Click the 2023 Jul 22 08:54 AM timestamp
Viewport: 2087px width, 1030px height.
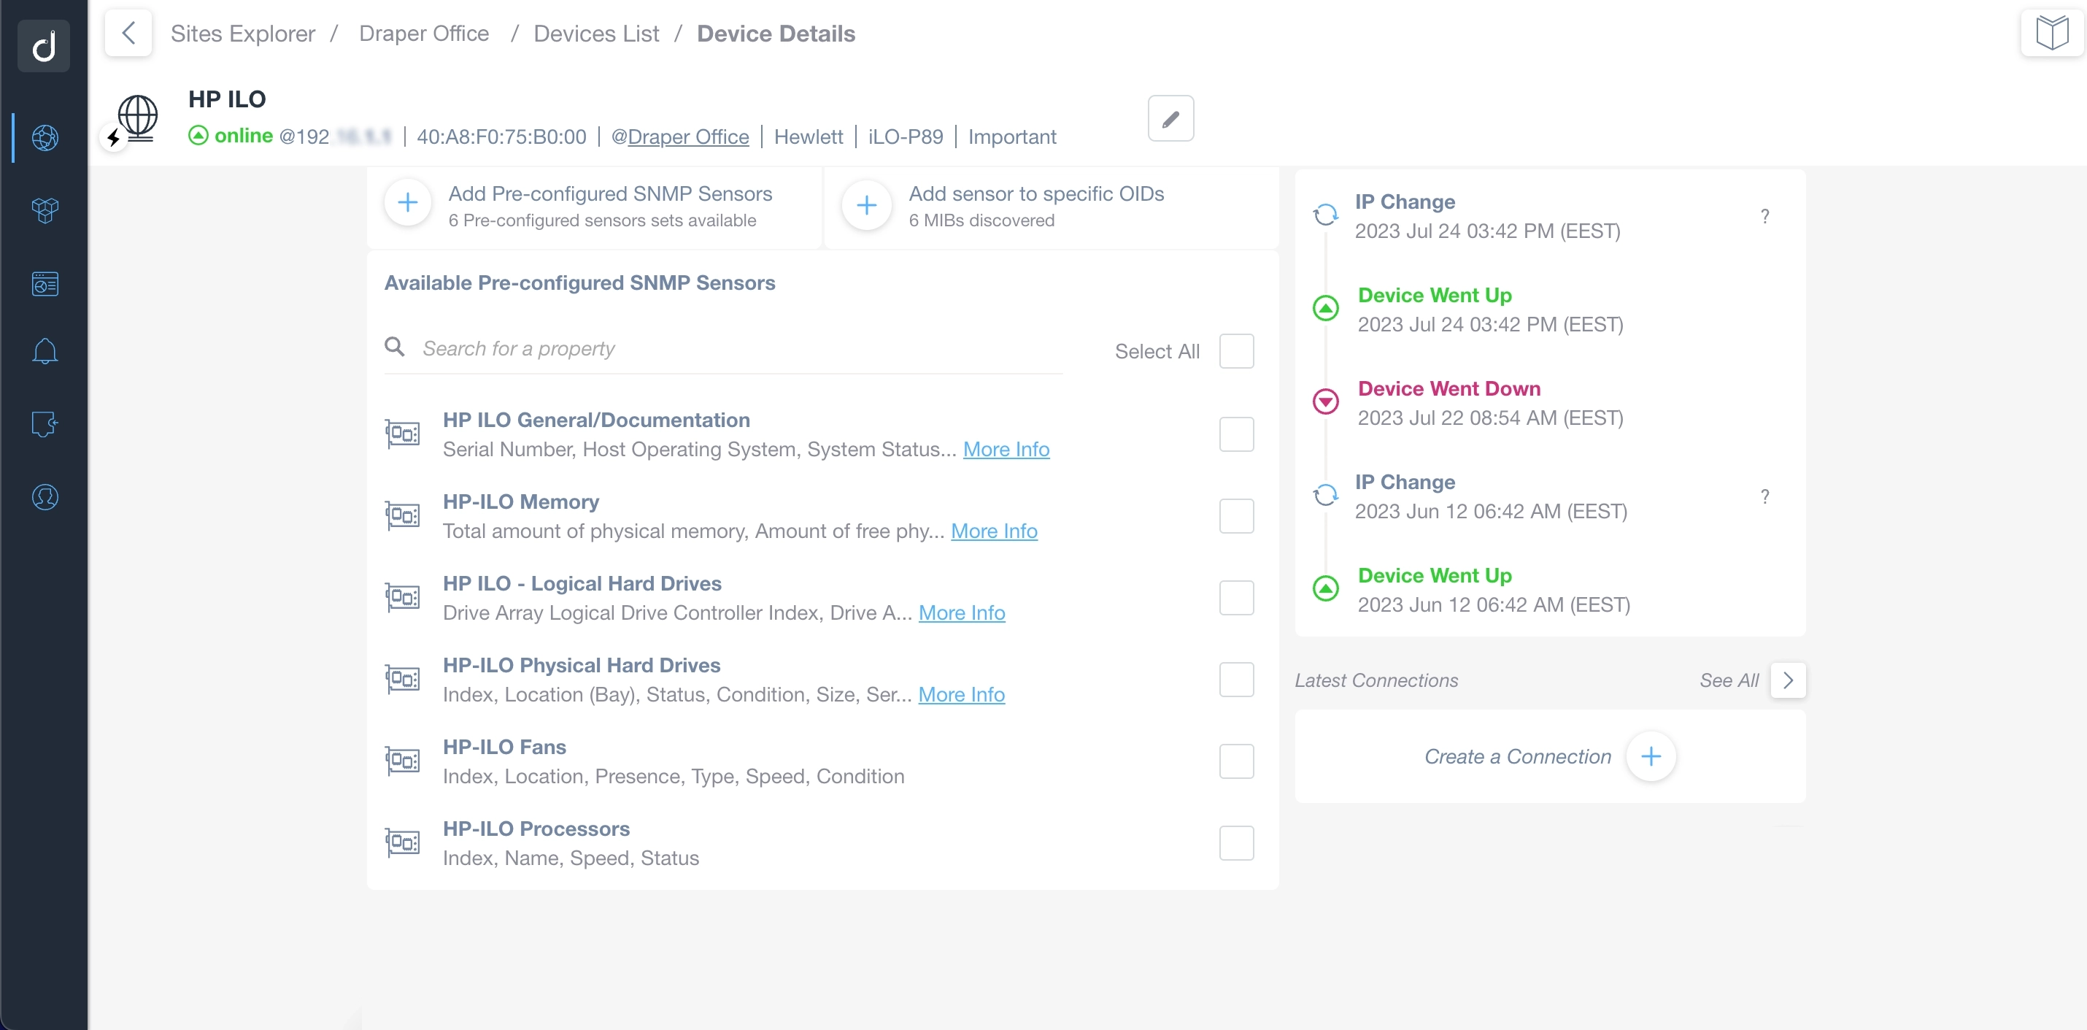[x=1491, y=418]
